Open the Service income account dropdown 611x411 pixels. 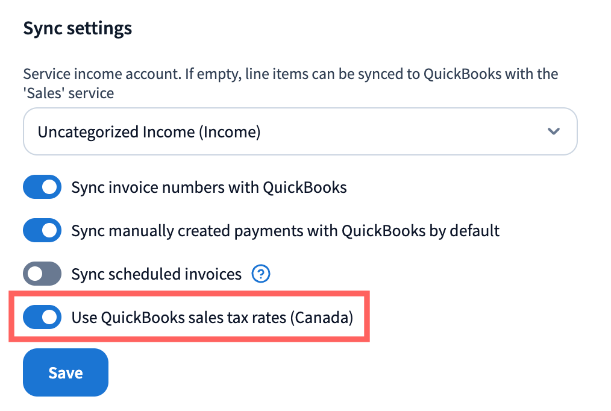click(300, 131)
